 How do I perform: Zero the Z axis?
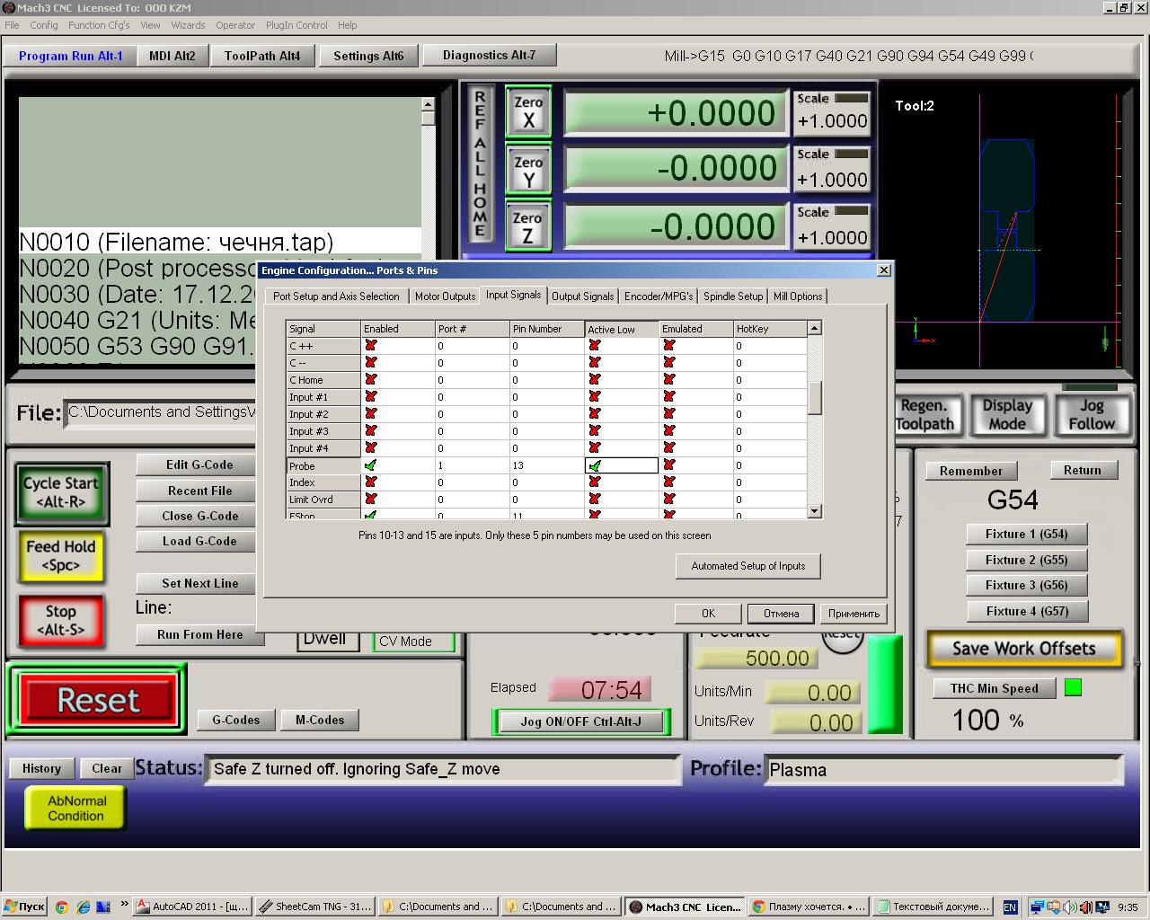tap(527, 227)
